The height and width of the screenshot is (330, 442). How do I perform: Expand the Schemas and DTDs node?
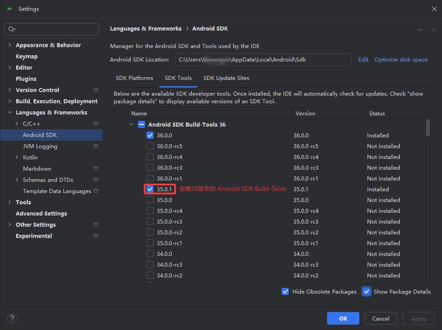(x=17, y=180)
